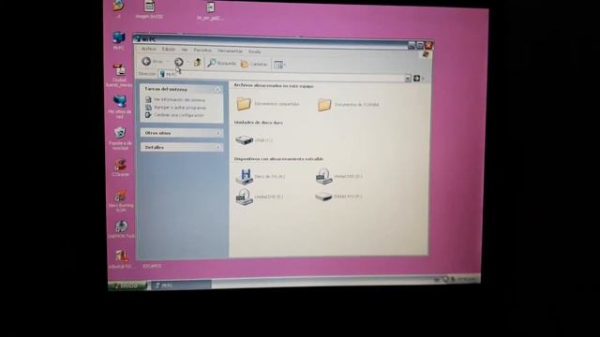Open the Ayuda menu

tap(254, 51)
